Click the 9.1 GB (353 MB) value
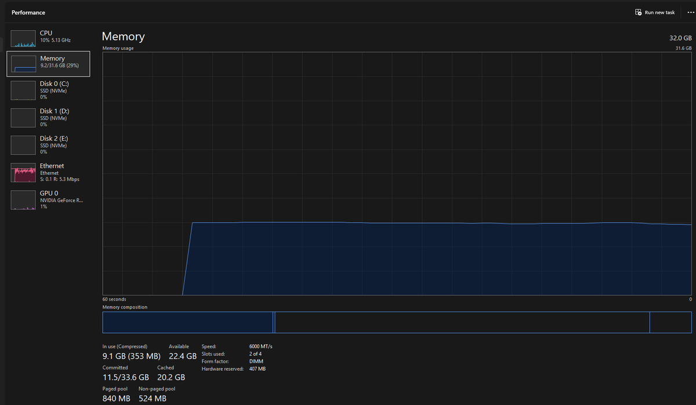Screen dimensions: 696x405 (x=132, y=356)
